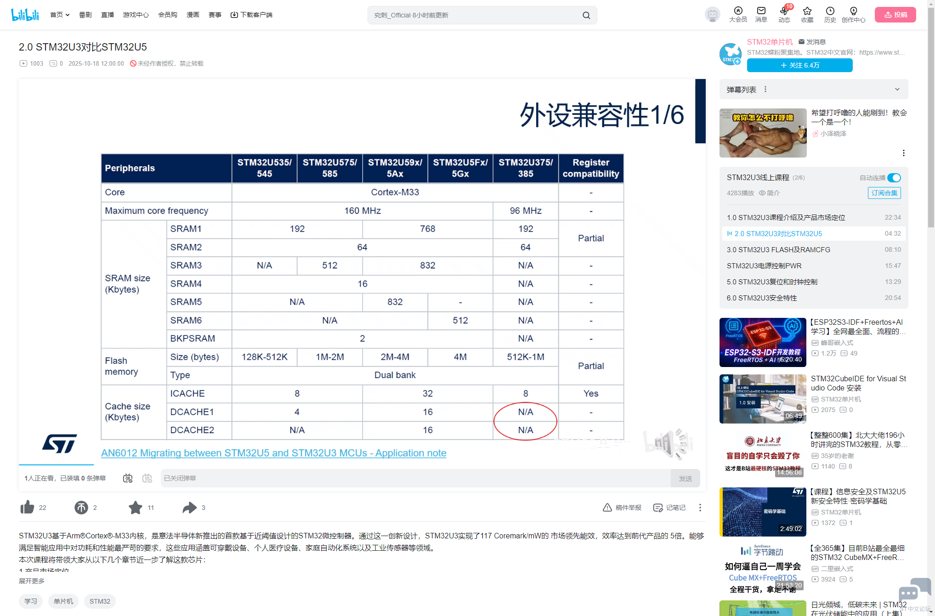Toggle danmaku display switch icon
The width and height of the screenshot is (935, 616).
click(128, 478)
